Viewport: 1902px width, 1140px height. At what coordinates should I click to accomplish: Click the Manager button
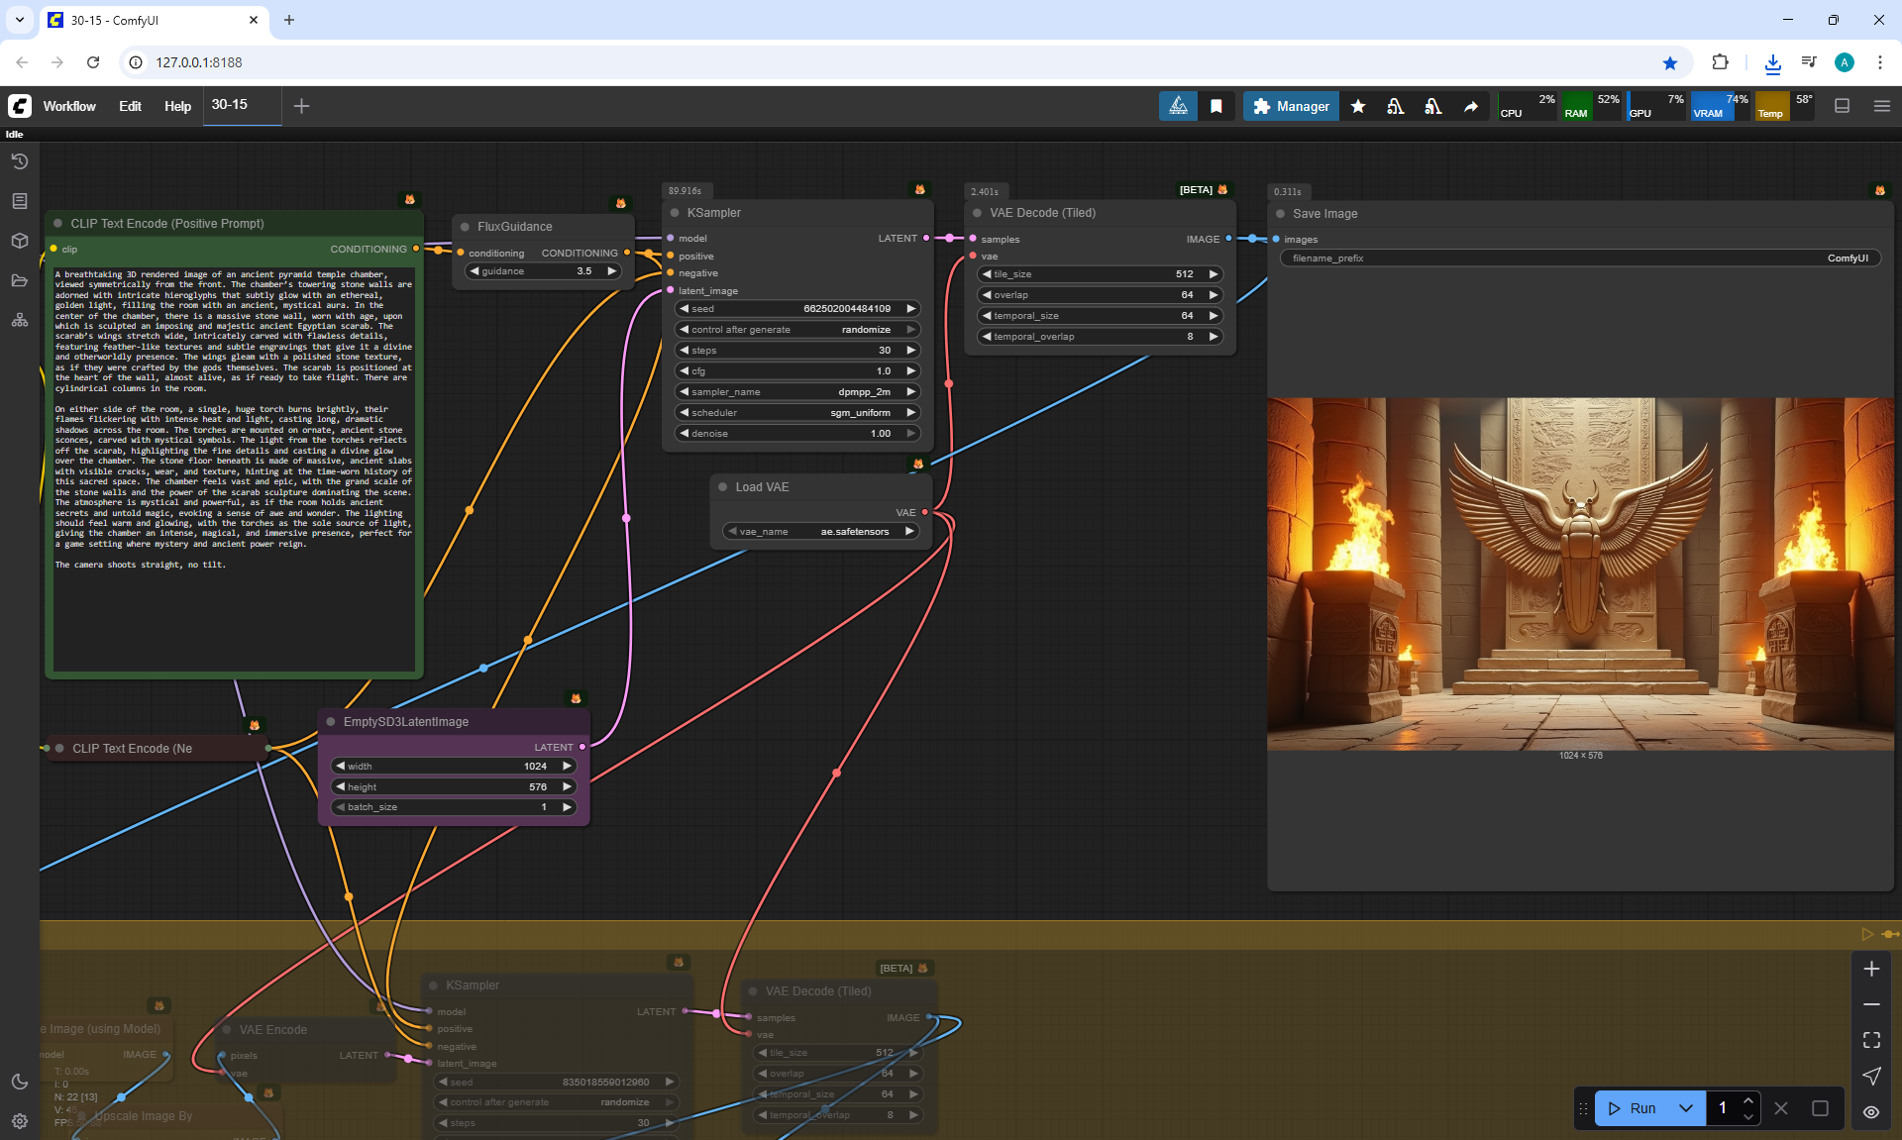click(1291, 106)
